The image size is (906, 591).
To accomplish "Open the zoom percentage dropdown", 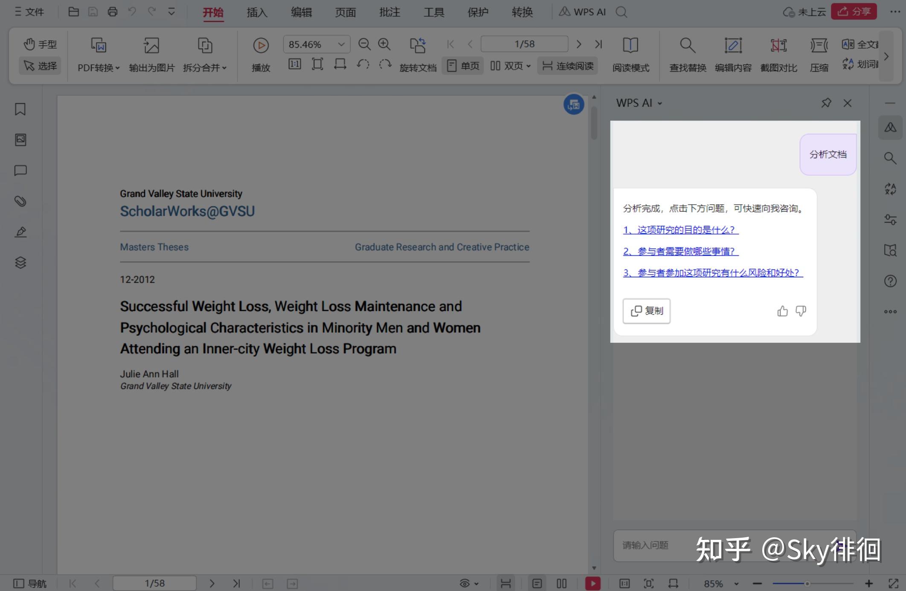I will click(x=340, y=44).
